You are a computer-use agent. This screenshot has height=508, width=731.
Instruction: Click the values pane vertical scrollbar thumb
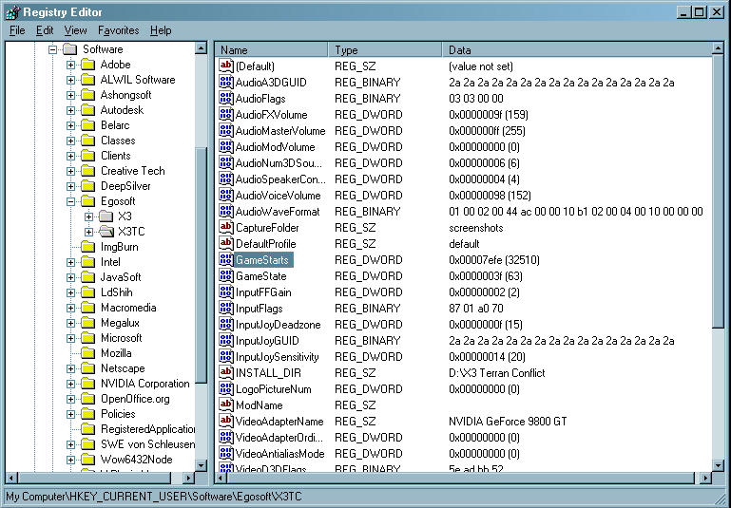[718, 192]
